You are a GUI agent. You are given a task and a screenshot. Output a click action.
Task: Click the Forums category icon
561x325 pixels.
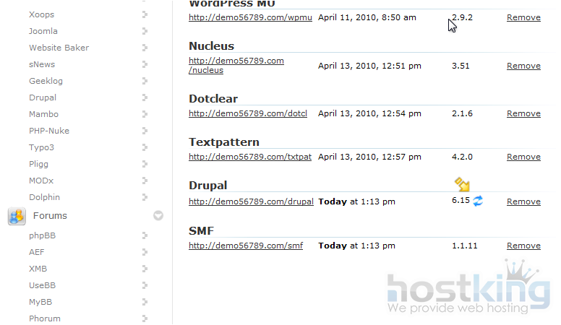coord(17,215)
